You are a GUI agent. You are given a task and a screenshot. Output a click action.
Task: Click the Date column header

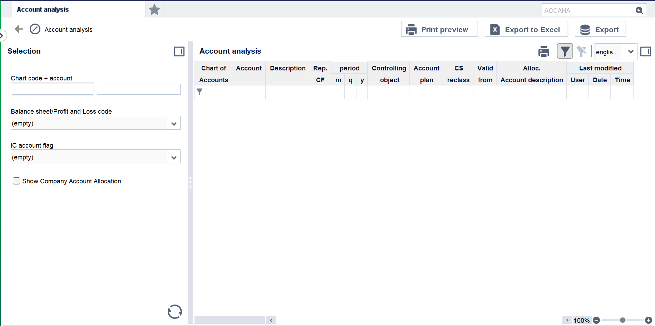pyautogui.click(x=600, y=80)
